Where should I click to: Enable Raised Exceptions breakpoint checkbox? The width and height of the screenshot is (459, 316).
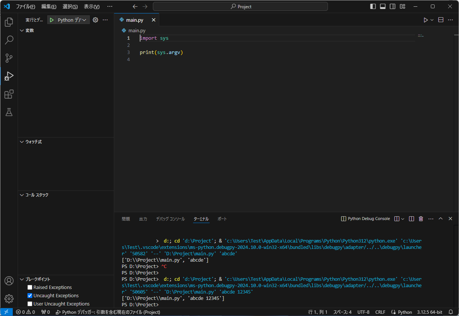tap(30, 287)
